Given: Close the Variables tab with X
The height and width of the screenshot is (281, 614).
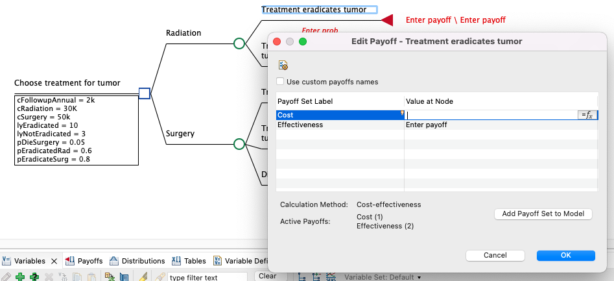Looking at the screenshot, I should (x=54, y=261).
